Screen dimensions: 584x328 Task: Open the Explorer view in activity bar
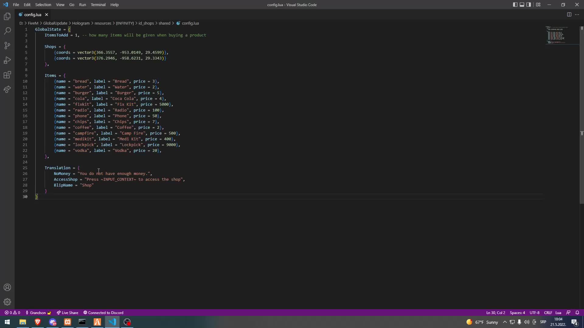(x=7, y=16)
